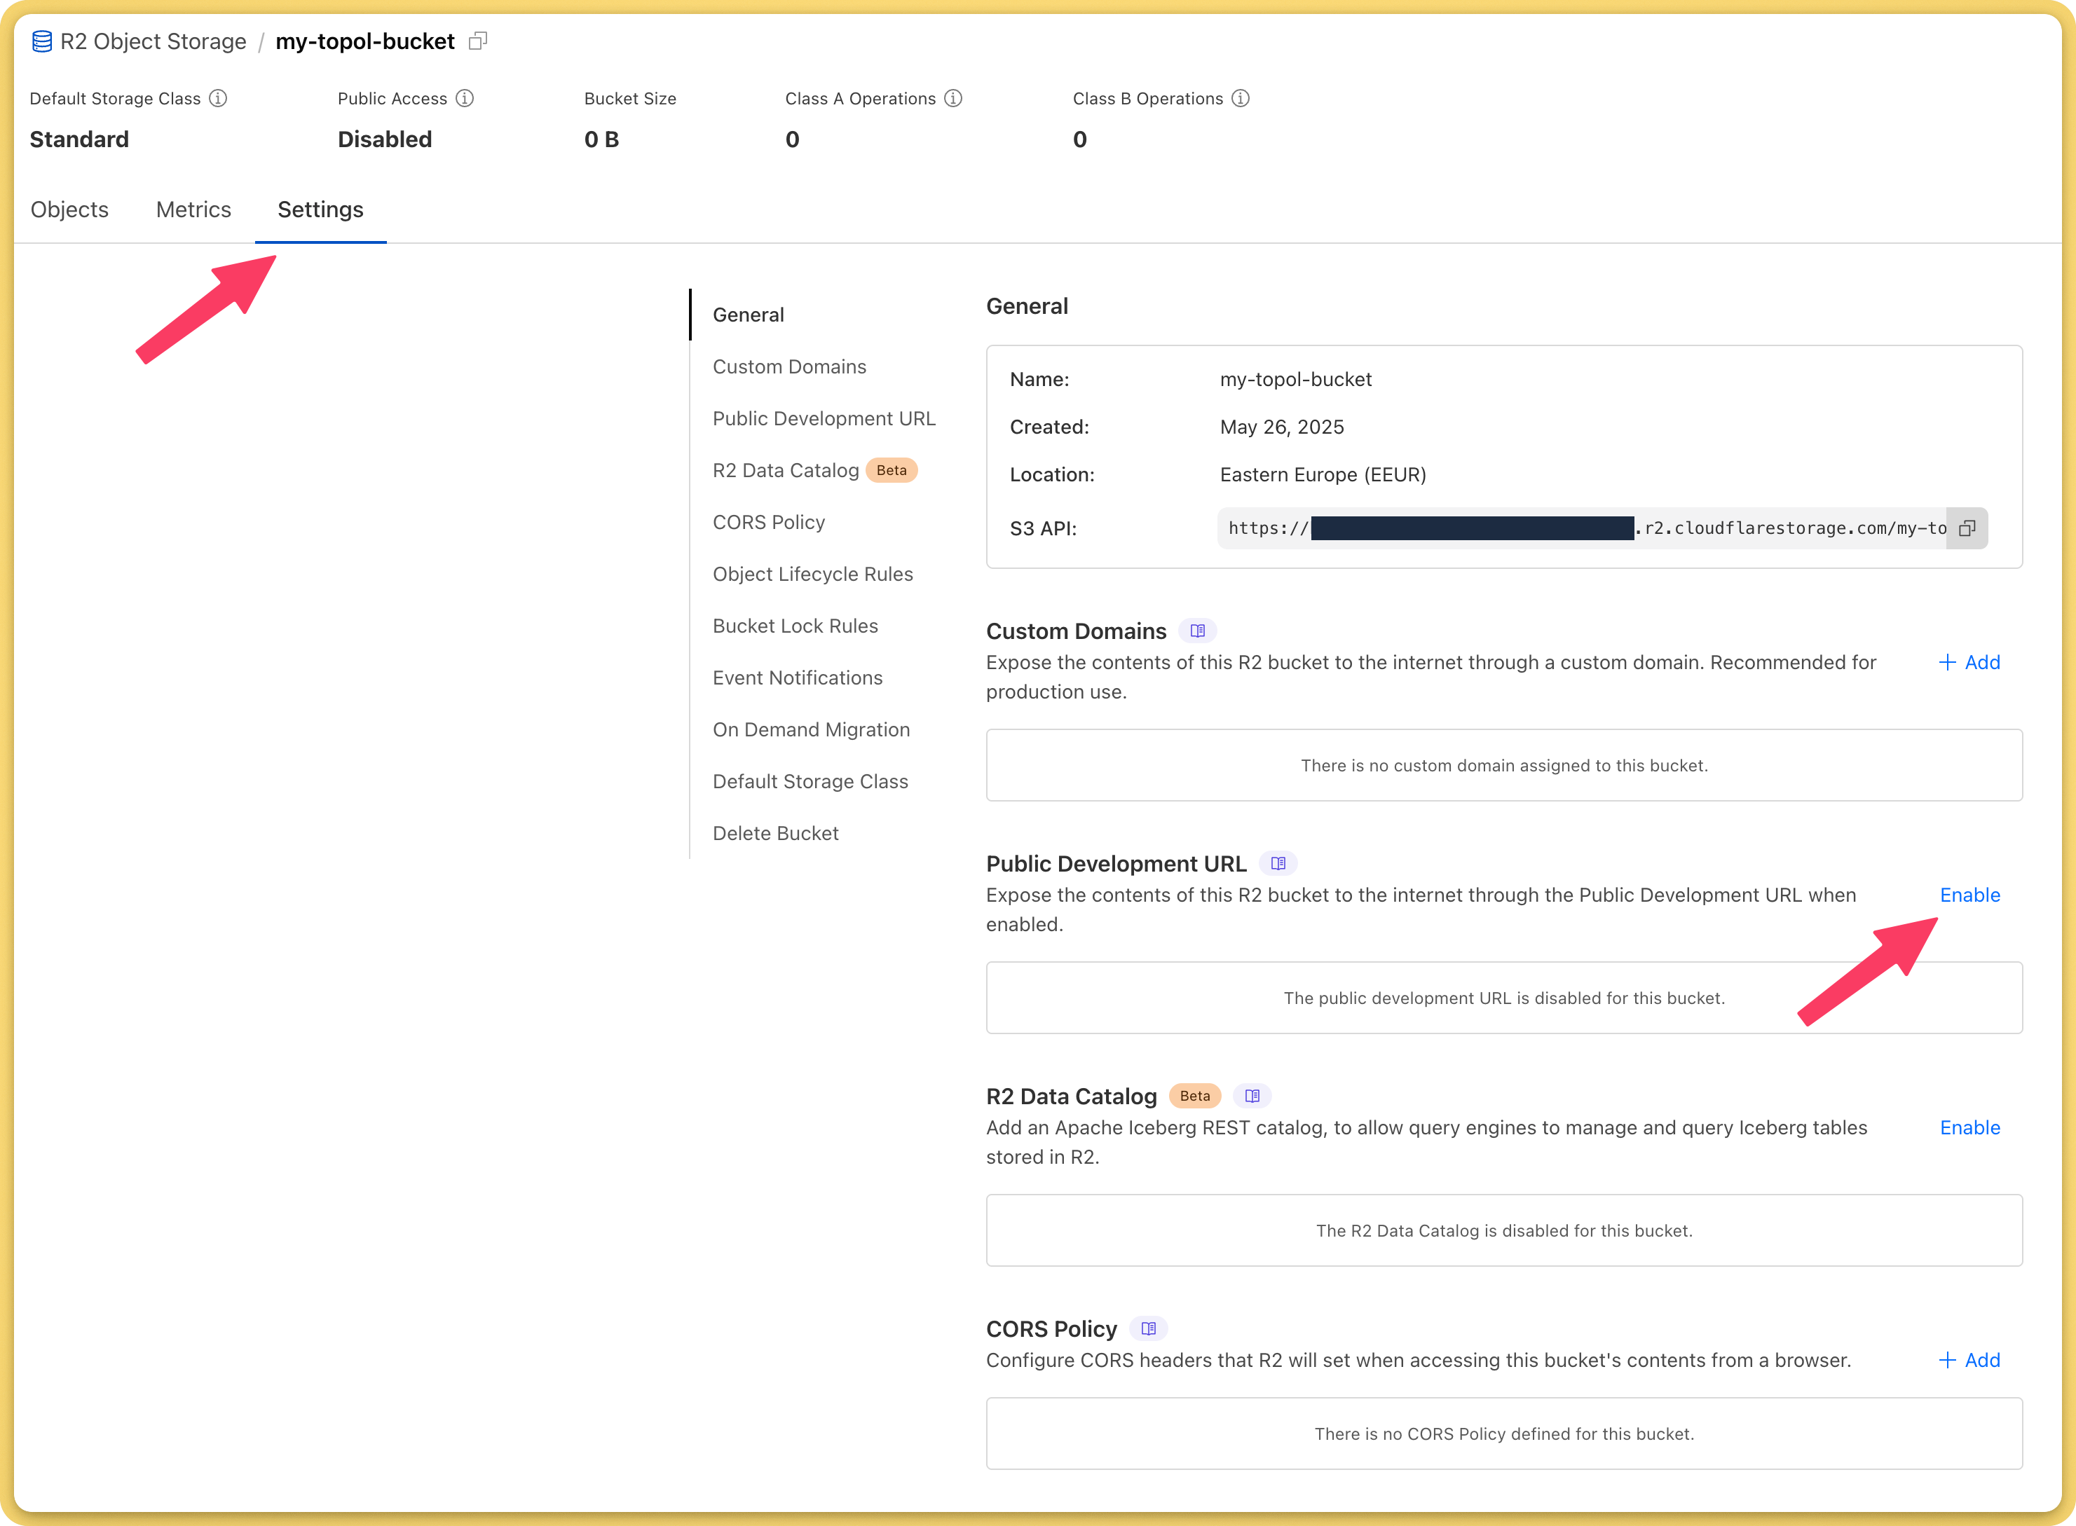
Task: Jump to Custom Domains in sidebar
Action: coord(789,366)
